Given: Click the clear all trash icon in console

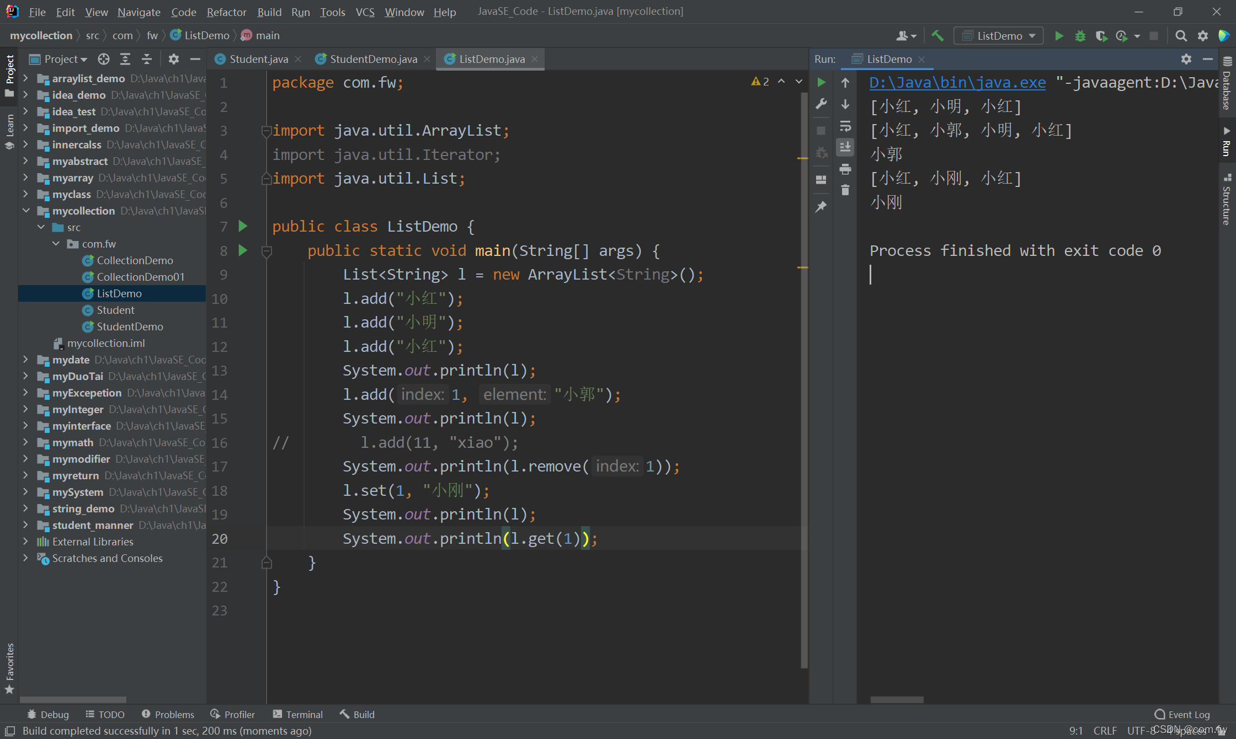Looking at the screenshot, I should coord(845,190).
